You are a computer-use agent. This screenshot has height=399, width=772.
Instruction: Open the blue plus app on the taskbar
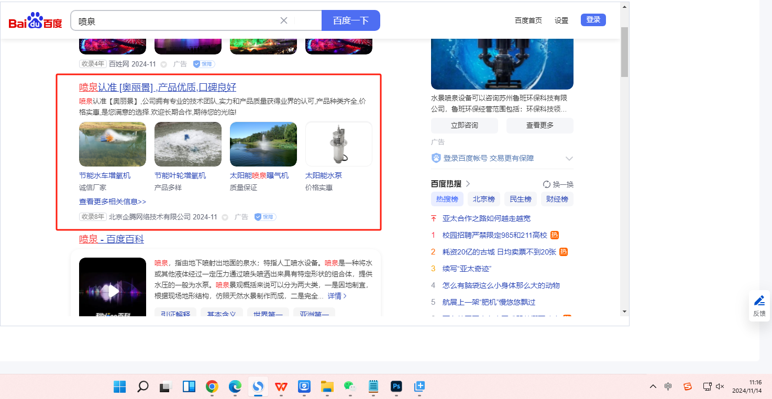420,387
